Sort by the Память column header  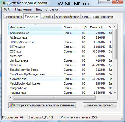tap(98, 27)
